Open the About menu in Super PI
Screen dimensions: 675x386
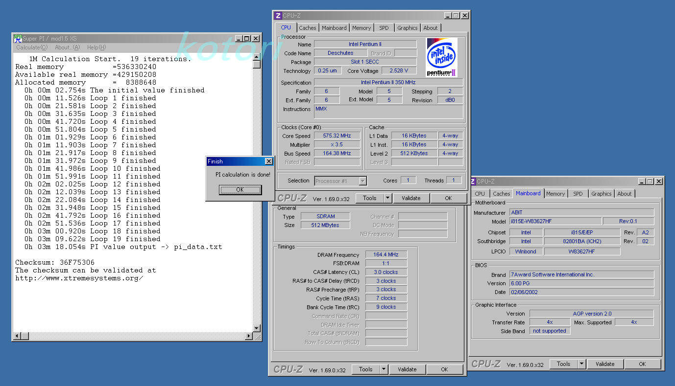tap(67, 47)
